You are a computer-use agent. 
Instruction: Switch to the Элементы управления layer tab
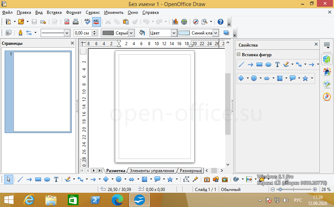coord(152,171)
